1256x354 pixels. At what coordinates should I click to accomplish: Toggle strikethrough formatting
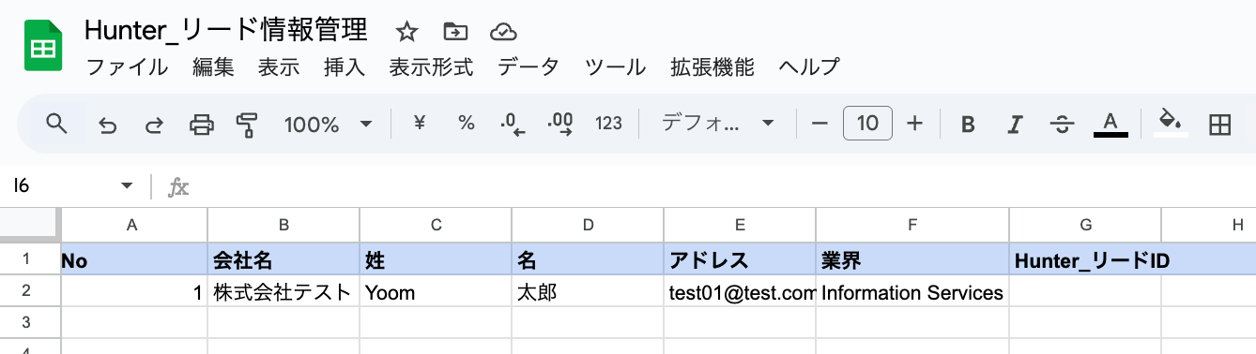click(x=1062, y=124)
